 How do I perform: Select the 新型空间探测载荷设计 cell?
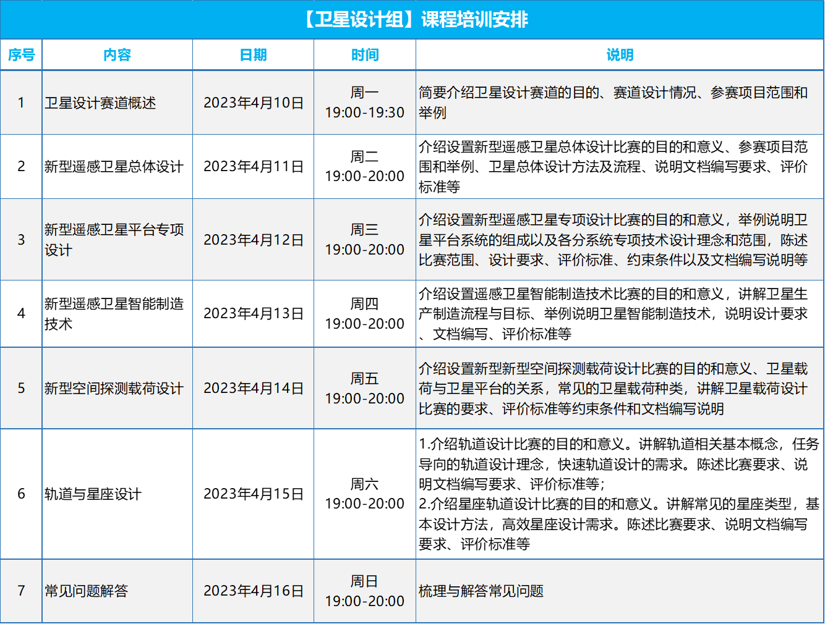tap(114, 389)
